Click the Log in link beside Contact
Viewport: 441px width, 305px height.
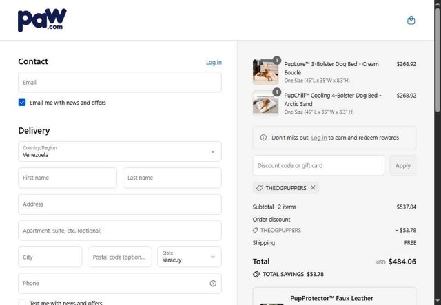tap(214, 63)
